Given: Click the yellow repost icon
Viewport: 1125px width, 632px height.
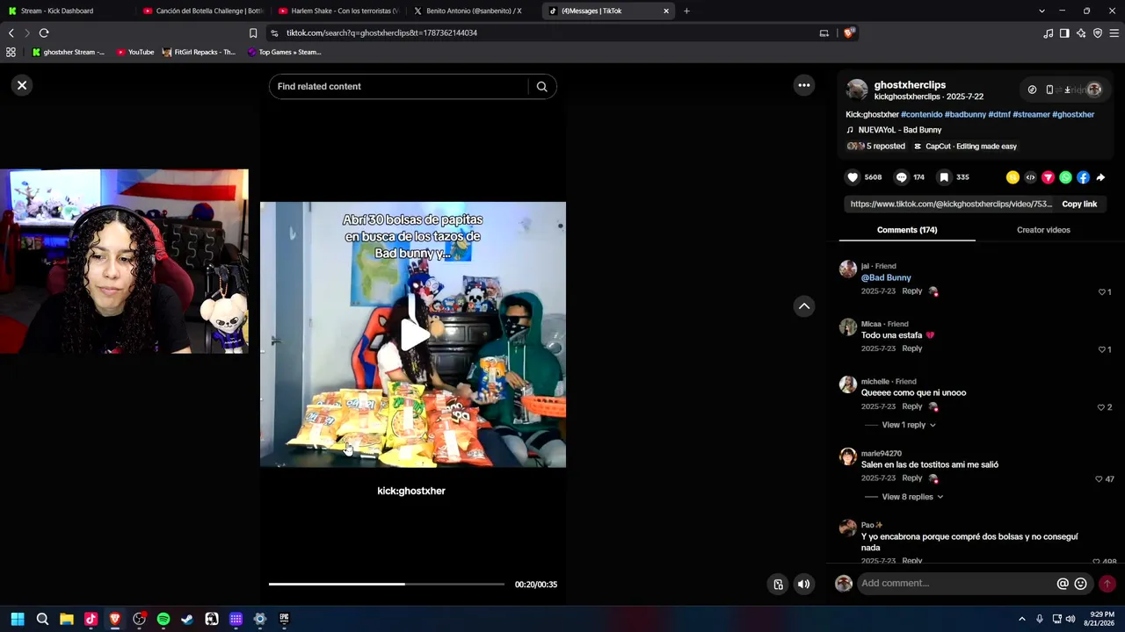Looking at the screenshot, I should [1012, 177].
